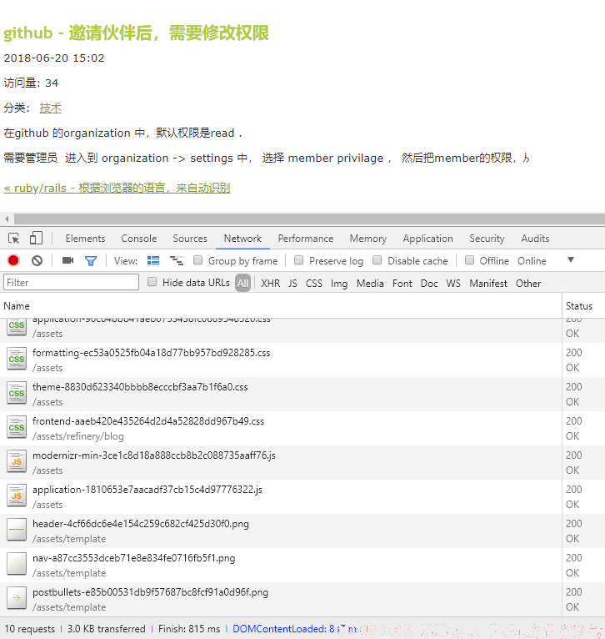The image size is (605, 639).
Task: Clear the network log with the clear icon
Action: [x=37, y=260]
